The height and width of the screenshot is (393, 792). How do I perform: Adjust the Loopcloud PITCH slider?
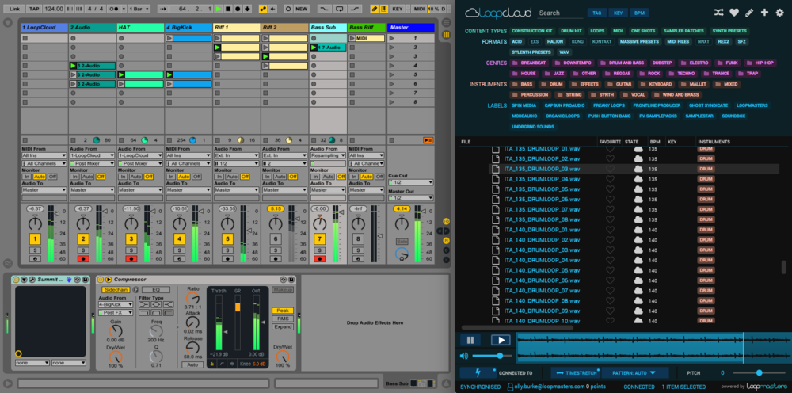click(759, 372)
